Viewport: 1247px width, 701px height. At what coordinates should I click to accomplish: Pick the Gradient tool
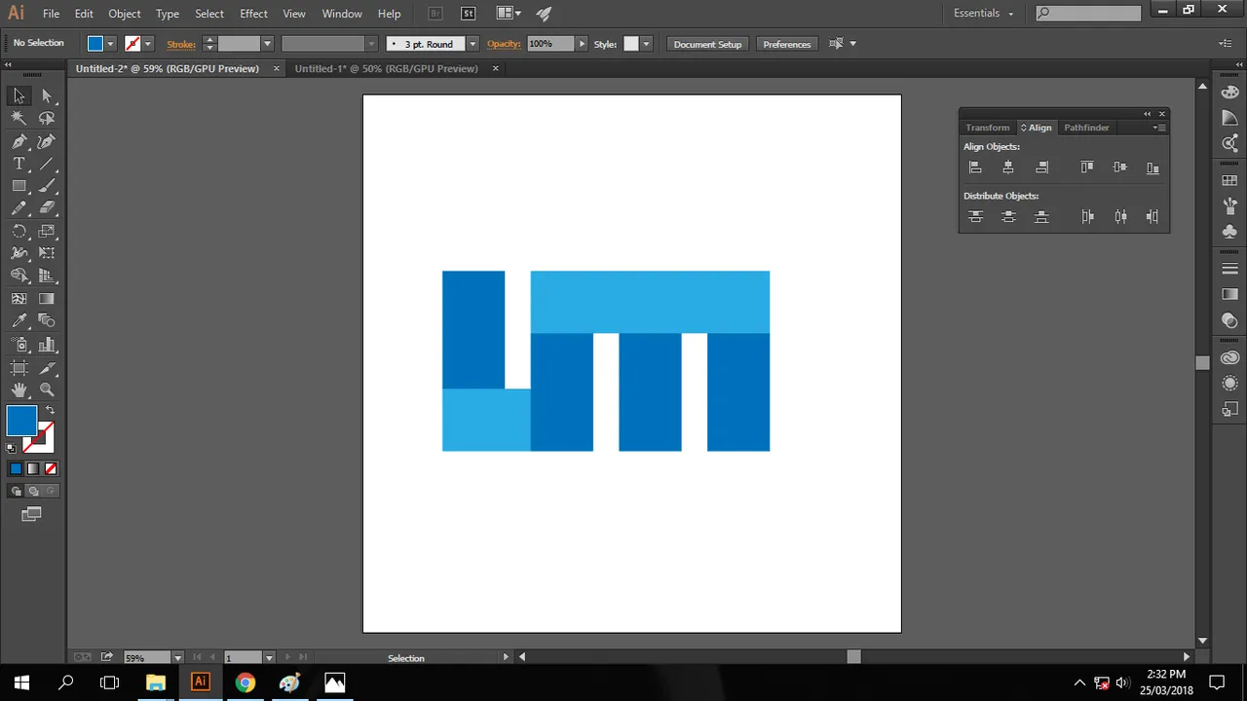point(47,299)
